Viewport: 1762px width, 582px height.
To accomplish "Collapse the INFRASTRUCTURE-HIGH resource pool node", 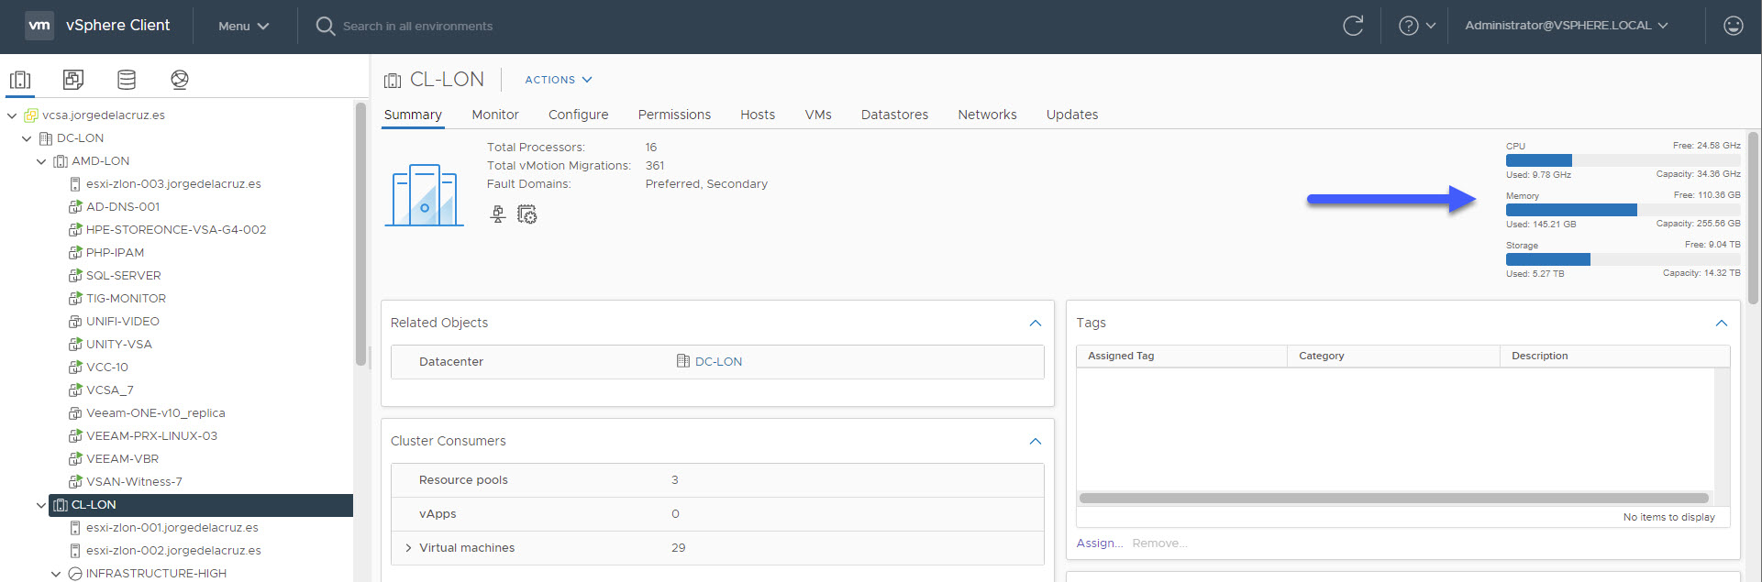I will coord(56,574).
